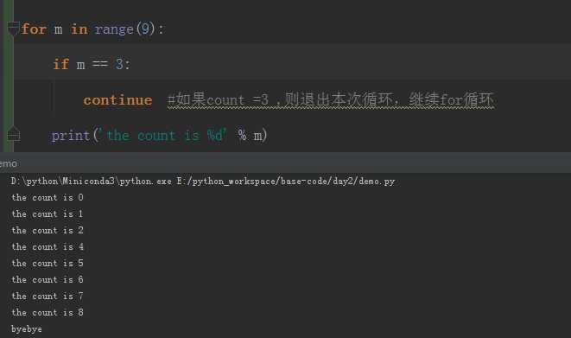571x338 pixels.
Task: Click output line 'the count is 5'
Action: [48, 263]
